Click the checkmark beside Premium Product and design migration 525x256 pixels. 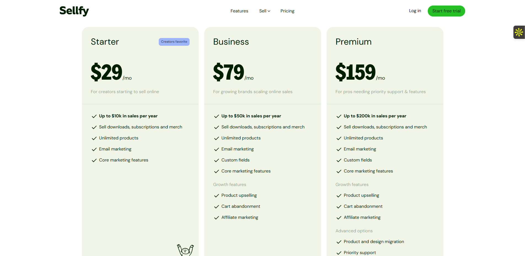click(x=339, y=242)
